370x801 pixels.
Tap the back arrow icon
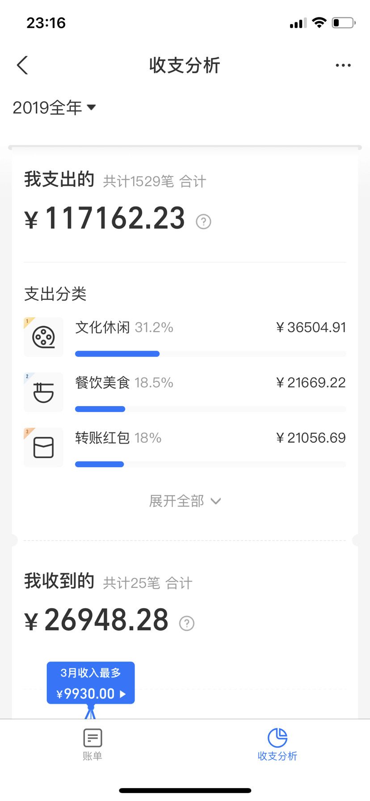pyautogui.click(x=22, y=65)
